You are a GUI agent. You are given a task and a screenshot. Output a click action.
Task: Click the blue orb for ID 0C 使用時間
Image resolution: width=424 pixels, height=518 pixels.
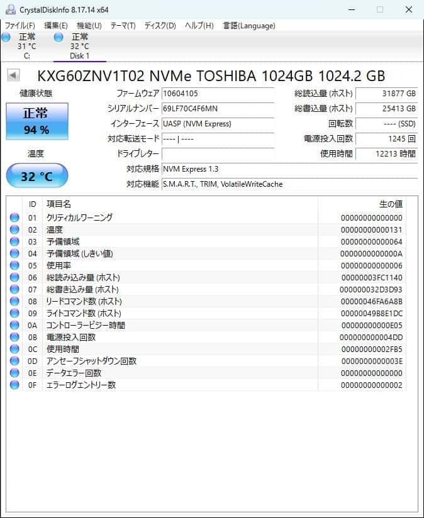pyautogui.click(x=14, y=349)
